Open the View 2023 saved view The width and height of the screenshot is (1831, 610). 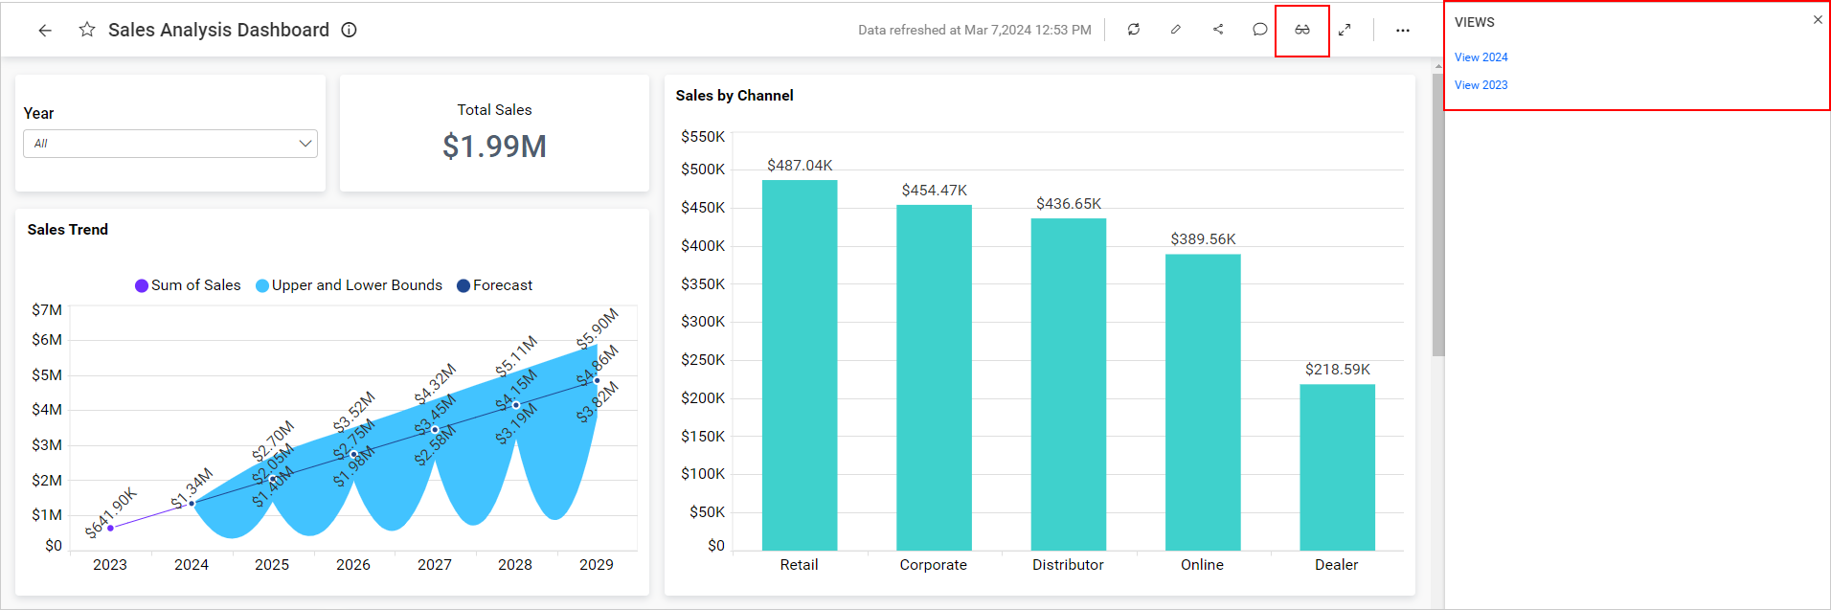coord(1481,85)
